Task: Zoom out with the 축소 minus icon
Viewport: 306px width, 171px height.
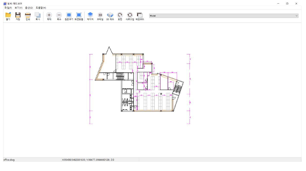Action: (59, 16)
